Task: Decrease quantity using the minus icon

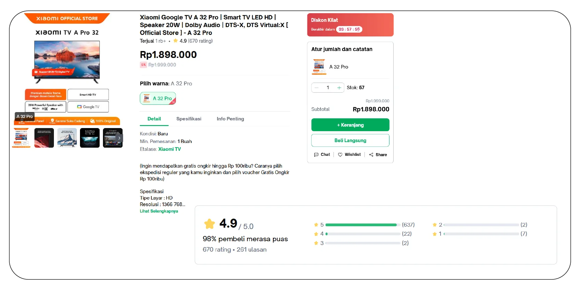Action: coord(316,87)
